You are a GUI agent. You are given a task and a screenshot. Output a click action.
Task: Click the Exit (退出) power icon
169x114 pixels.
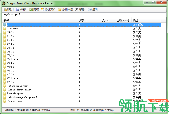pos(90,10)
